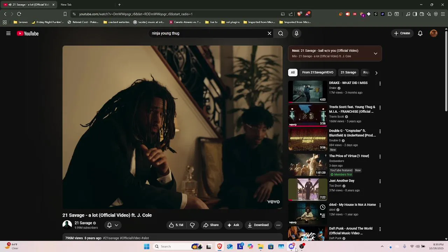Screen dimensions: 448x252
Task: Open vst plugins bookmark folder
Action: pyautogui.click(x=230, y=22)
